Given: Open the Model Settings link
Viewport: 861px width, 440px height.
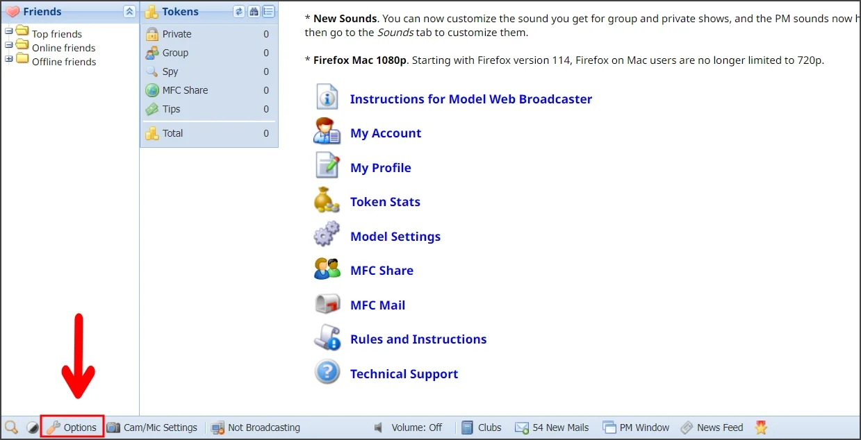Looking at the screenshot, I should tap(395, 237).
